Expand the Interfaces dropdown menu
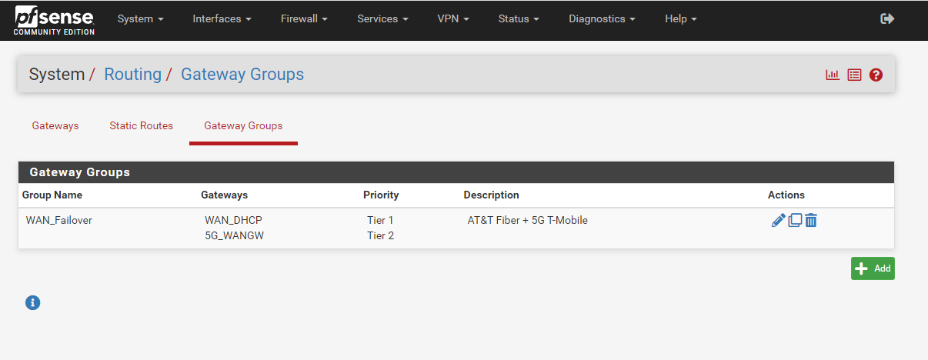Viewport: 928px width, 360px height. coord(222,18)
